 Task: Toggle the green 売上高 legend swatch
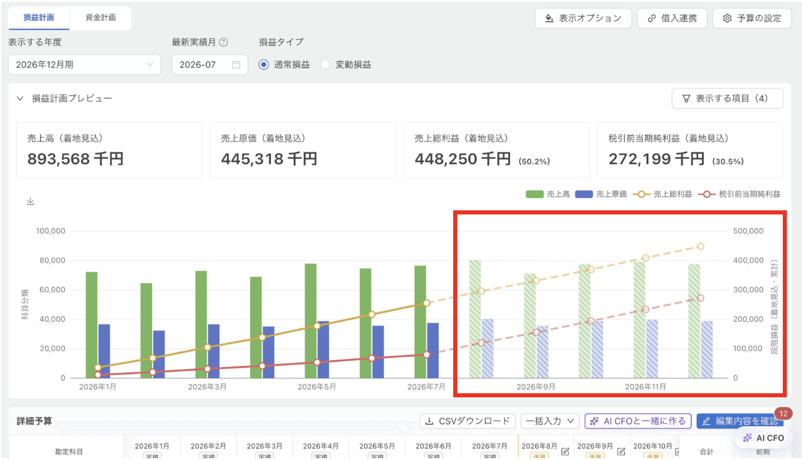pos(535,194)
